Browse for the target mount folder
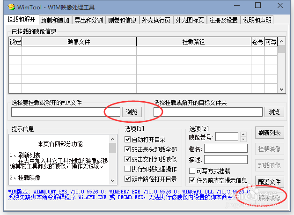The width and height of the screenshot is (294, 215). coord(274,112)
